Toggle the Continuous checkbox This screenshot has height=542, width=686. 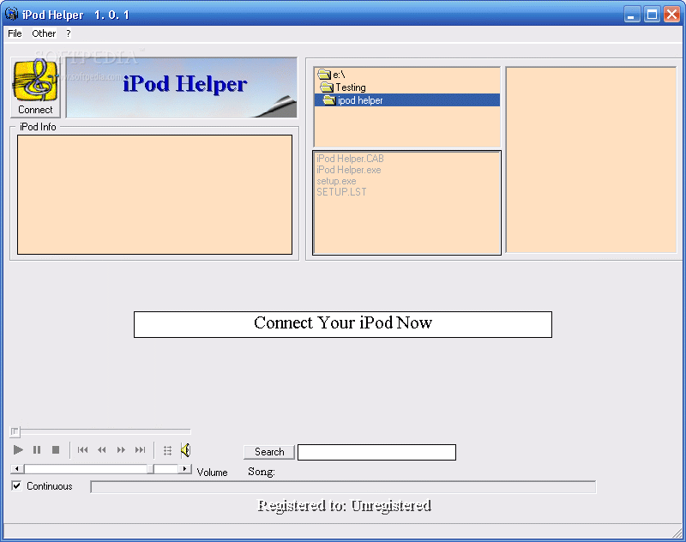tap(16, 486)
